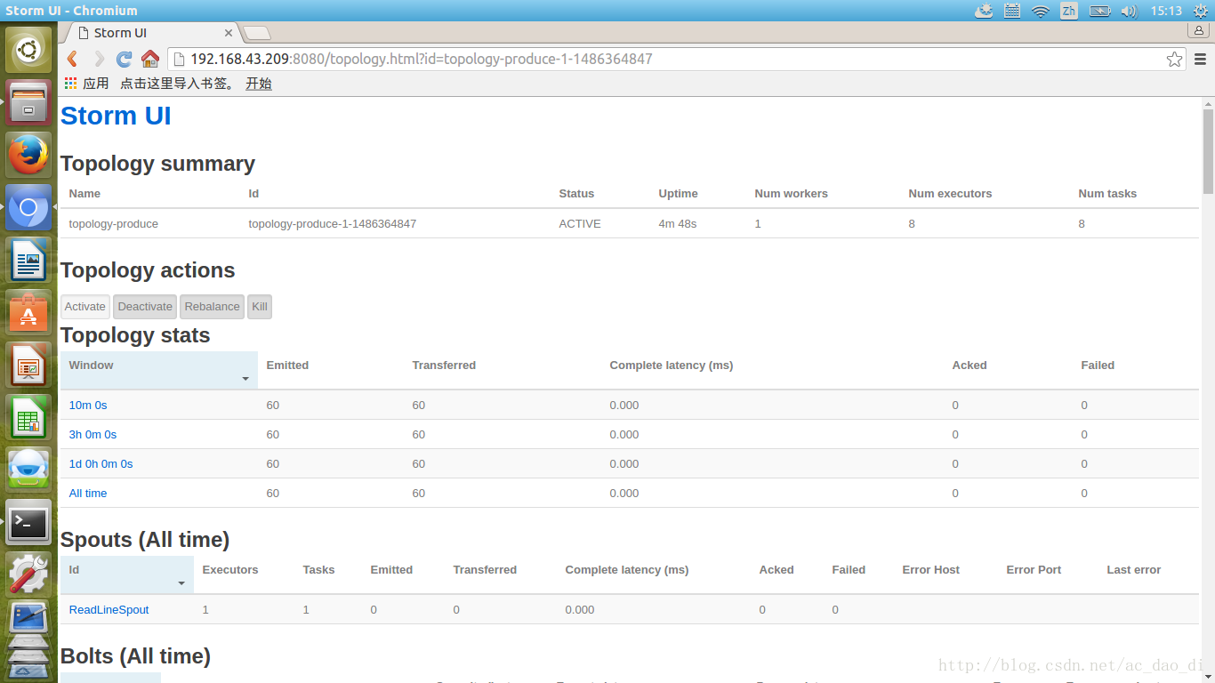Open the 3h 0m 0s window link

(x=93, y=434)
